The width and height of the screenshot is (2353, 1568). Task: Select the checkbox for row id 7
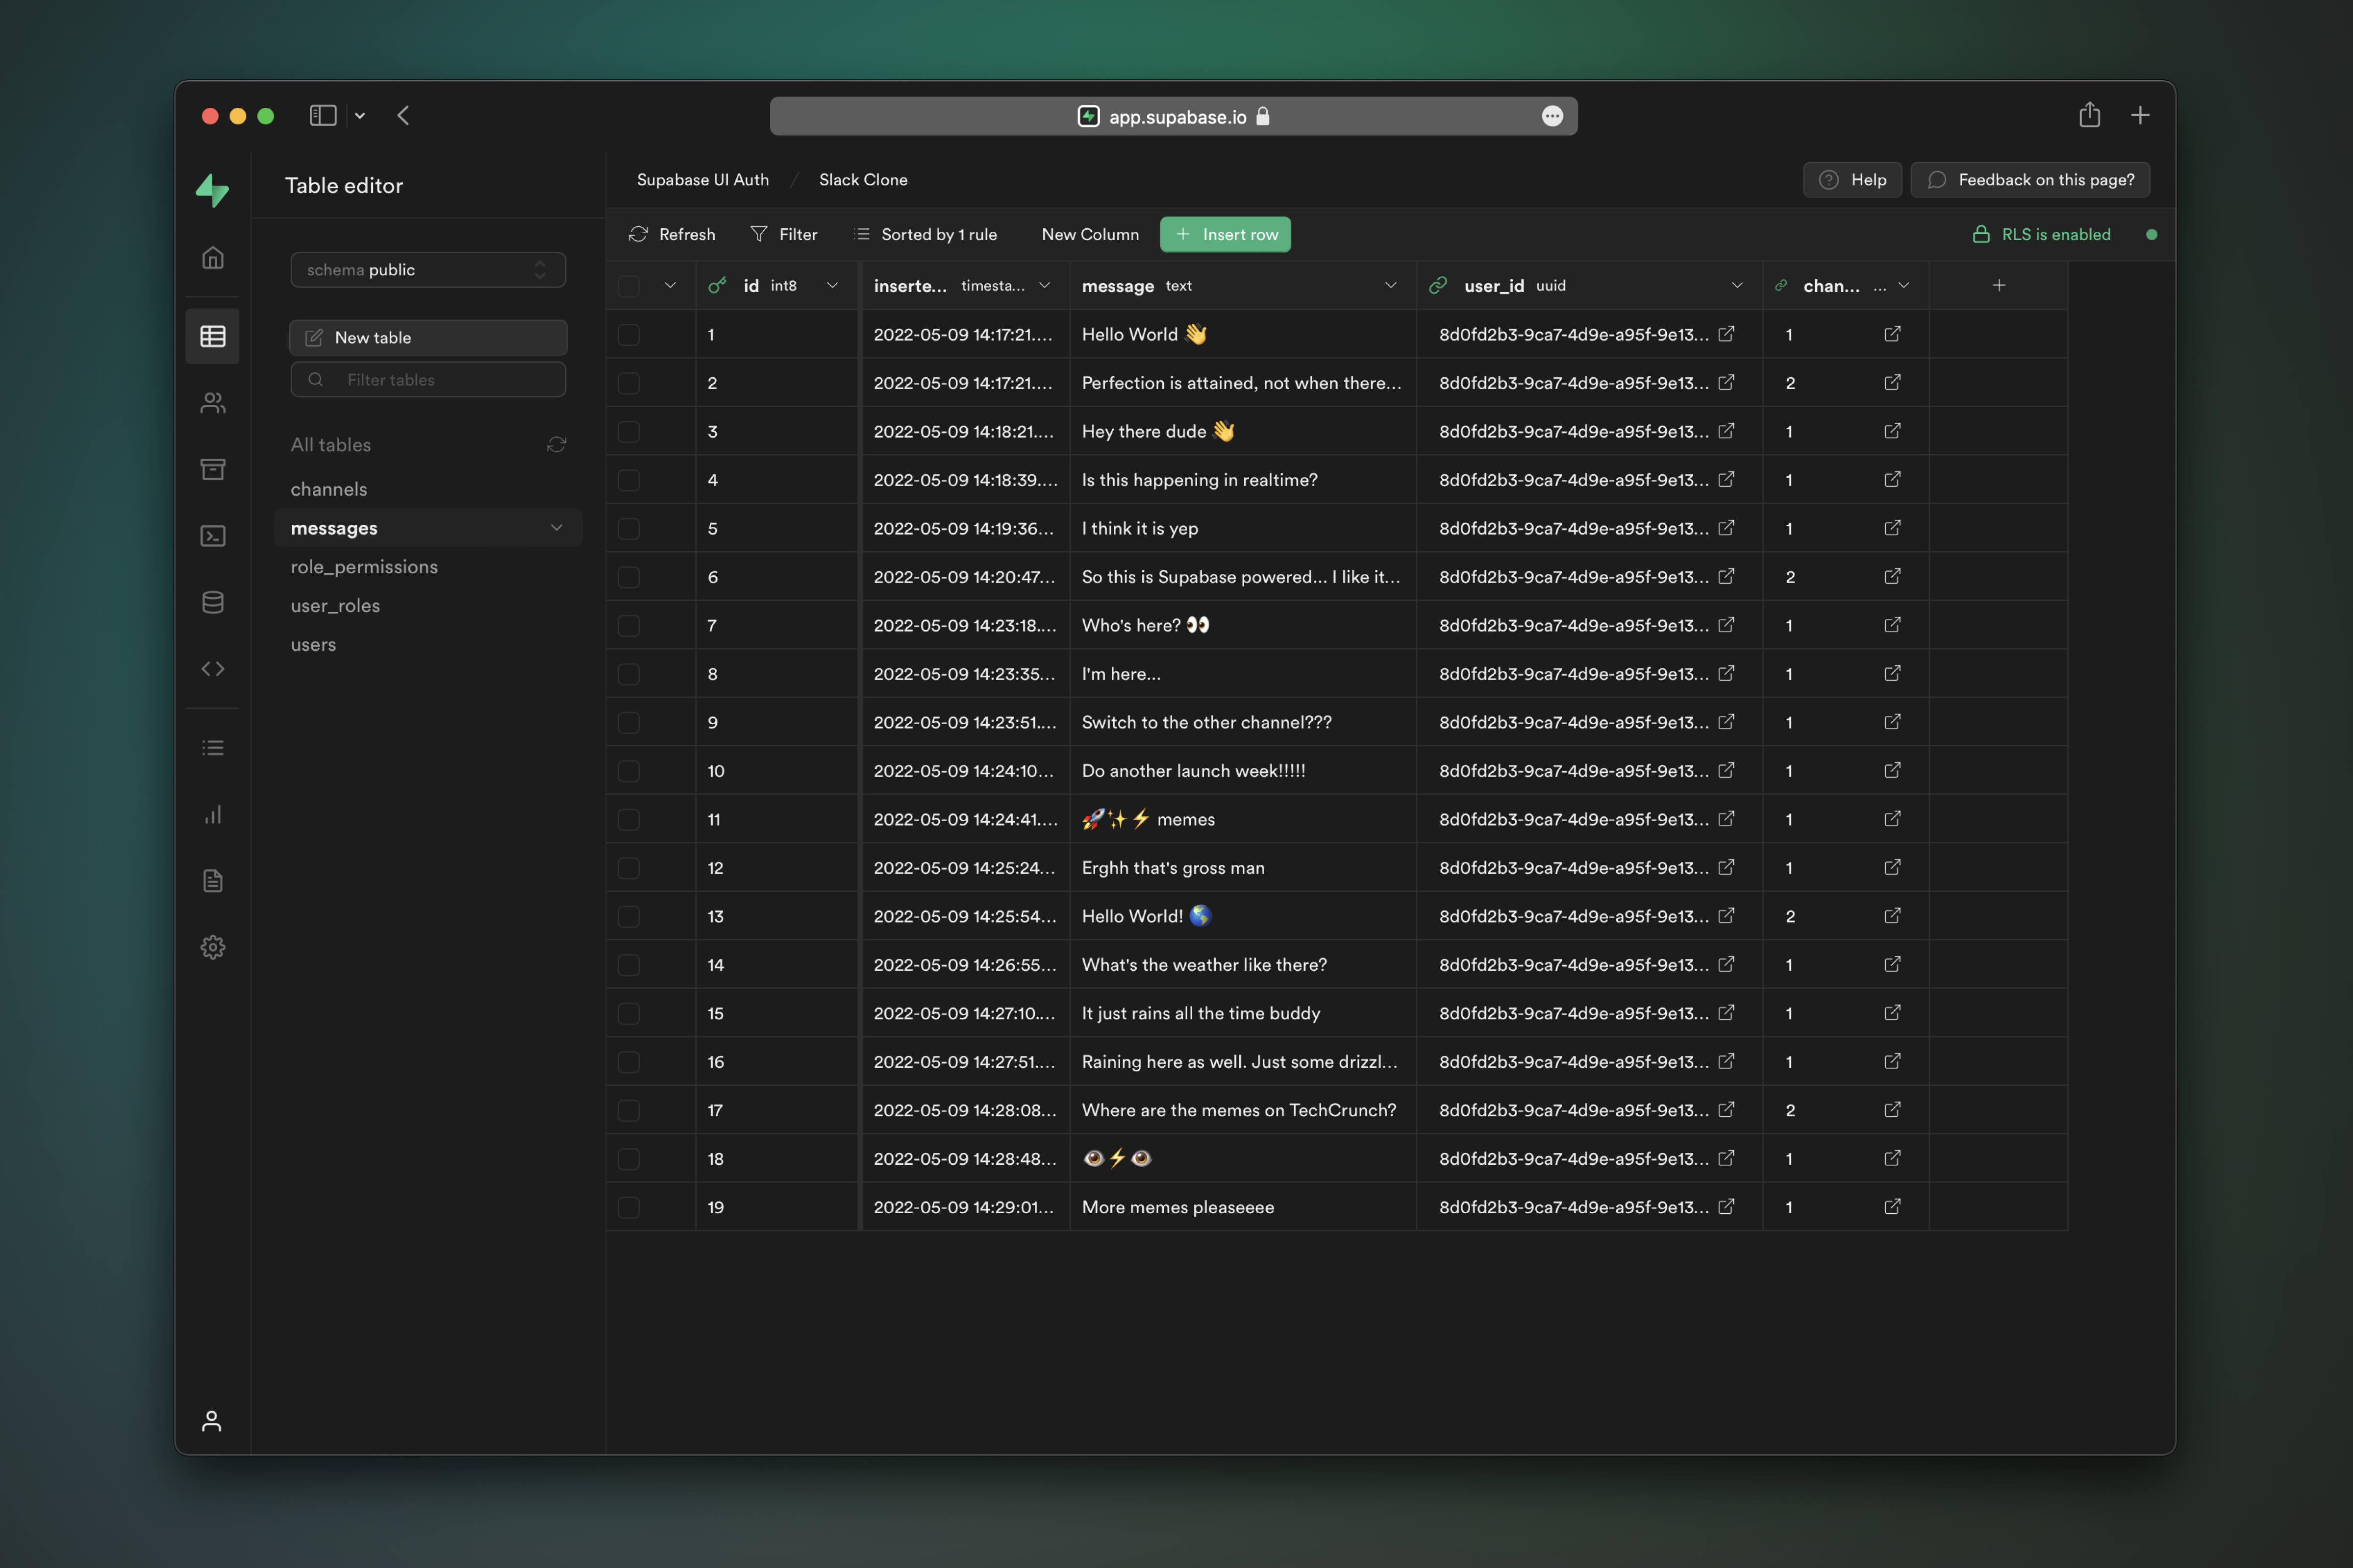click(x=628, y=626)
